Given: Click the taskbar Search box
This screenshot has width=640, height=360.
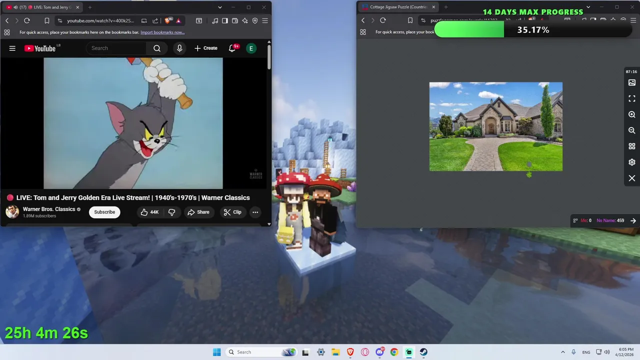Looking at the screenshot, I should point(261,352).
